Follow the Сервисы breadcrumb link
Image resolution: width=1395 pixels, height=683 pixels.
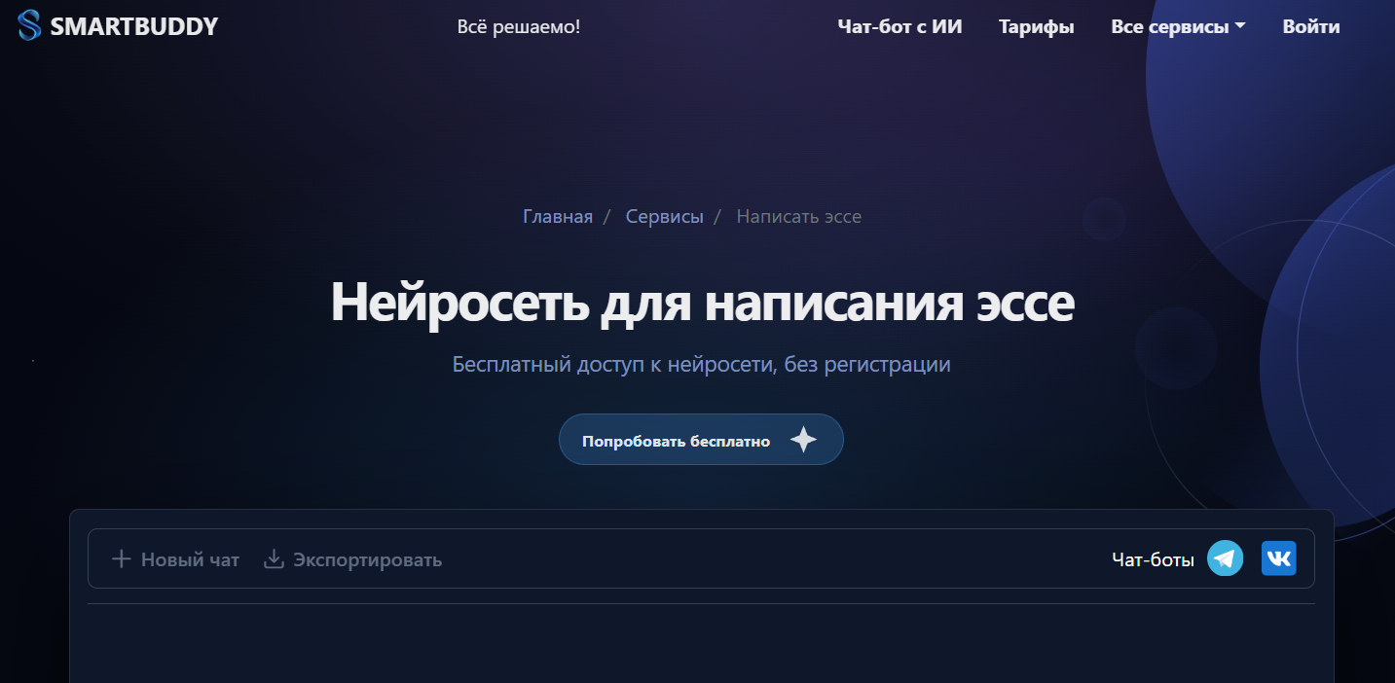coord(665,216)
